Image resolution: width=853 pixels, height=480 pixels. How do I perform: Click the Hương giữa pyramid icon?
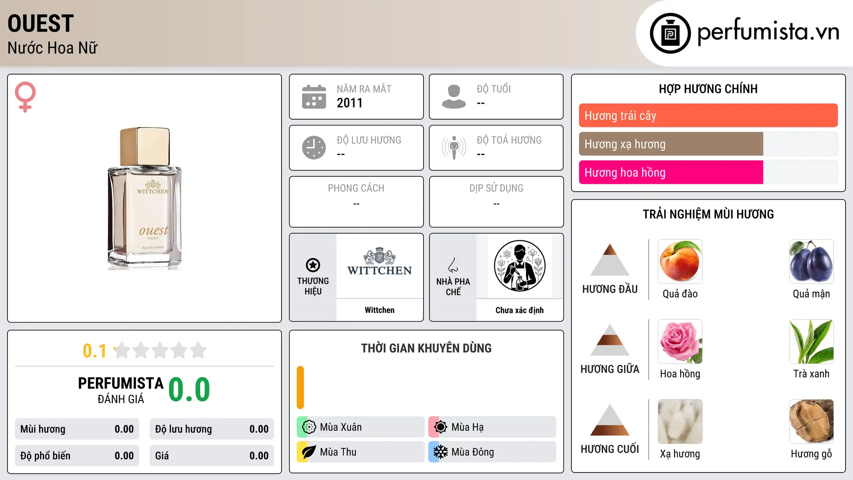[x=610, y=340]
